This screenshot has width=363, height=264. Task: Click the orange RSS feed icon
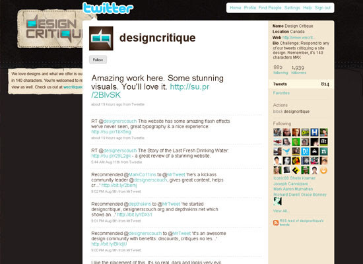tap(276, 223)
